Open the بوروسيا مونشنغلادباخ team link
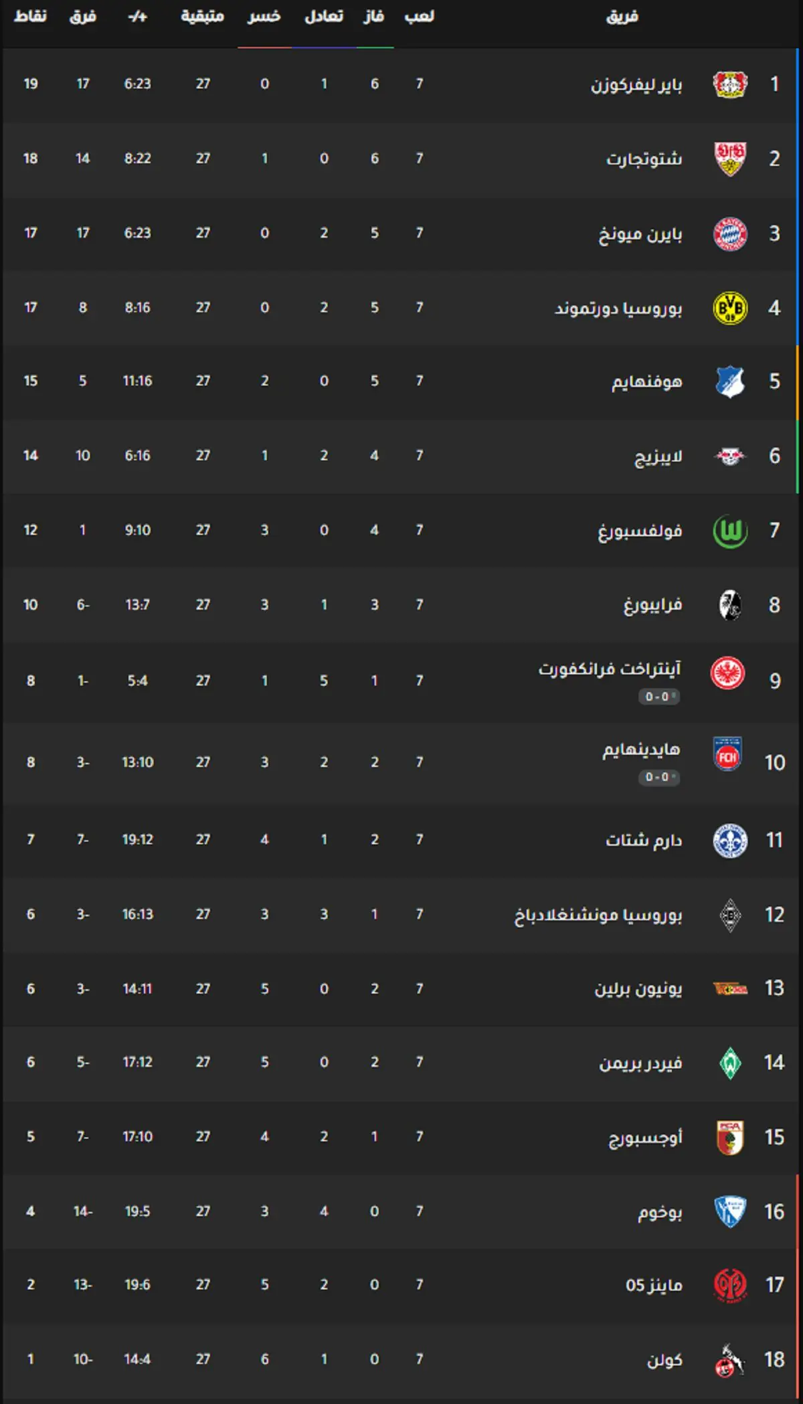This screenshot has width=803, height=1404. pyautogui.click(x=598, y=914)
